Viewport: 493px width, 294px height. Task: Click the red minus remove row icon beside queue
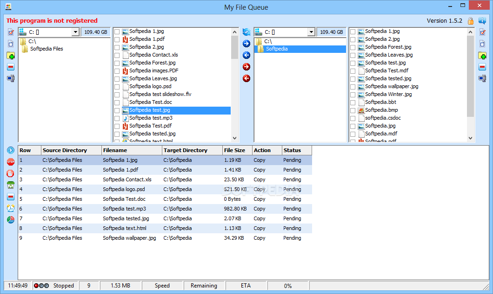[11, 197]
